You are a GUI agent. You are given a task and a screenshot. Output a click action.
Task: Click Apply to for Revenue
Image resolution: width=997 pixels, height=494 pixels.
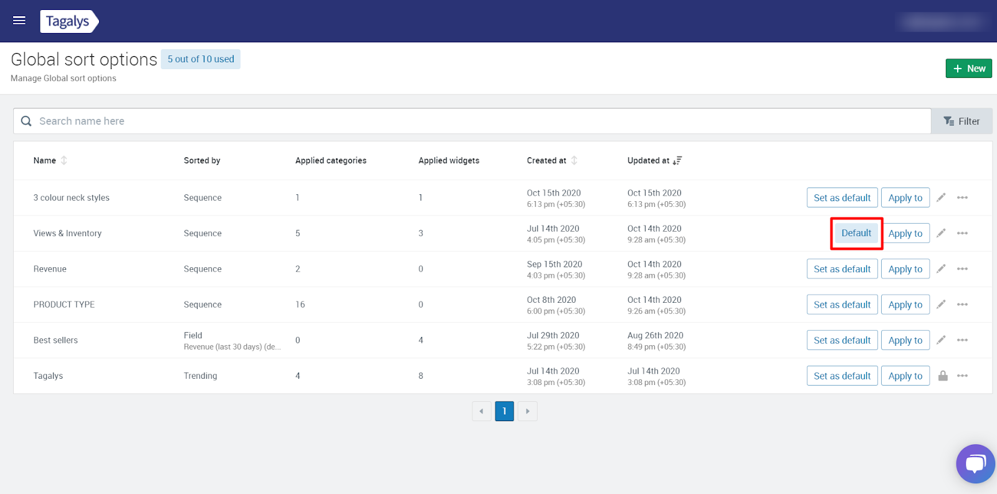click(x=905, y=269)
